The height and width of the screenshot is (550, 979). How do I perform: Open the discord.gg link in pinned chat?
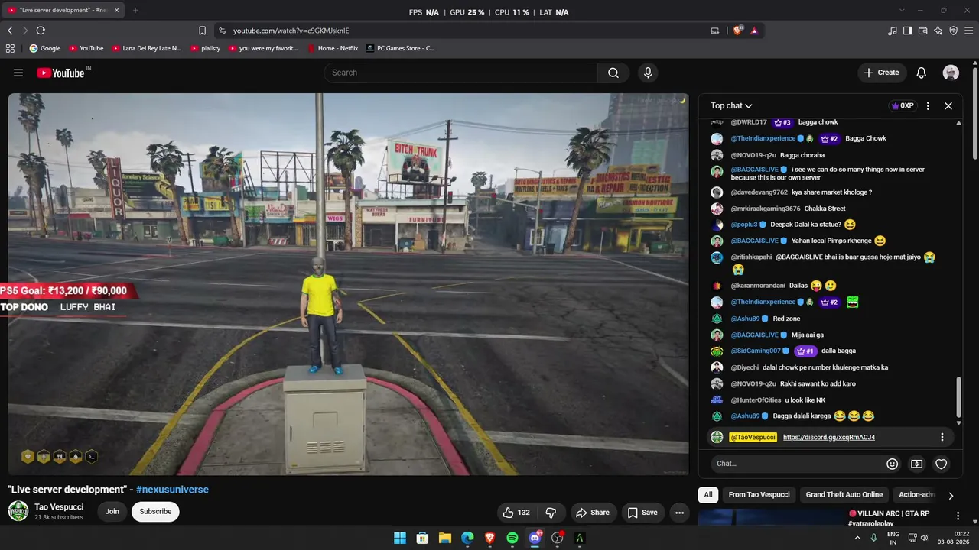pos(829,437)
